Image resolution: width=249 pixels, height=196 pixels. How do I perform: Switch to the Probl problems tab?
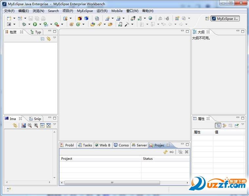click(x=67, y=145)
